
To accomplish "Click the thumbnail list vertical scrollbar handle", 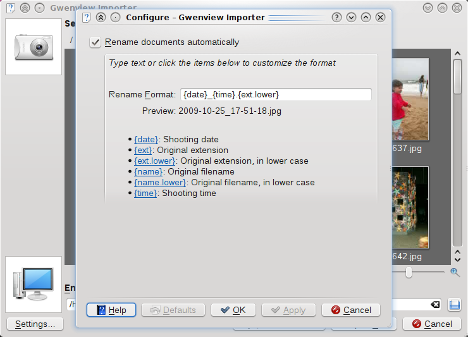I will pos(457,77).
